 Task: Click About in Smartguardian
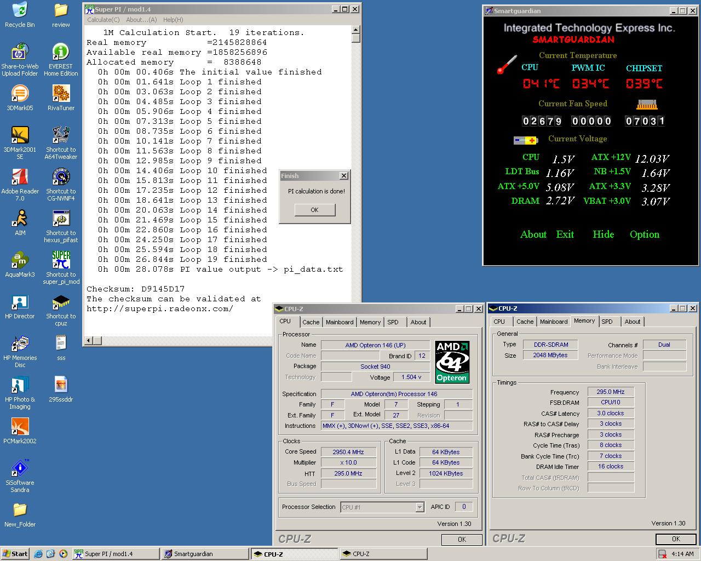point(533,234)
